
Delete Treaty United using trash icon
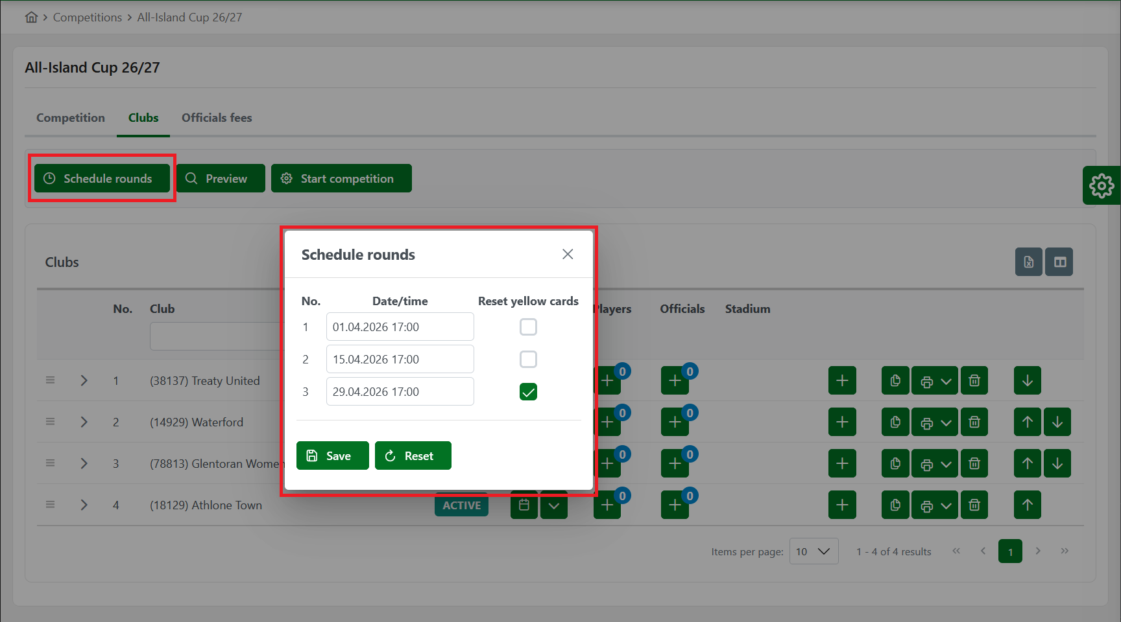coord(974,381)
